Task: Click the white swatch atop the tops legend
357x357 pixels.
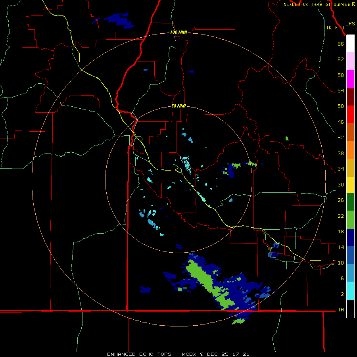Action: [x=350, y=44]
